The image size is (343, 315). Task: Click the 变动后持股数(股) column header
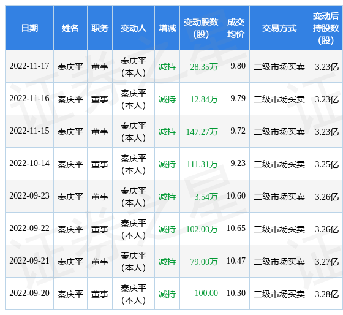[x=326, y=28]
